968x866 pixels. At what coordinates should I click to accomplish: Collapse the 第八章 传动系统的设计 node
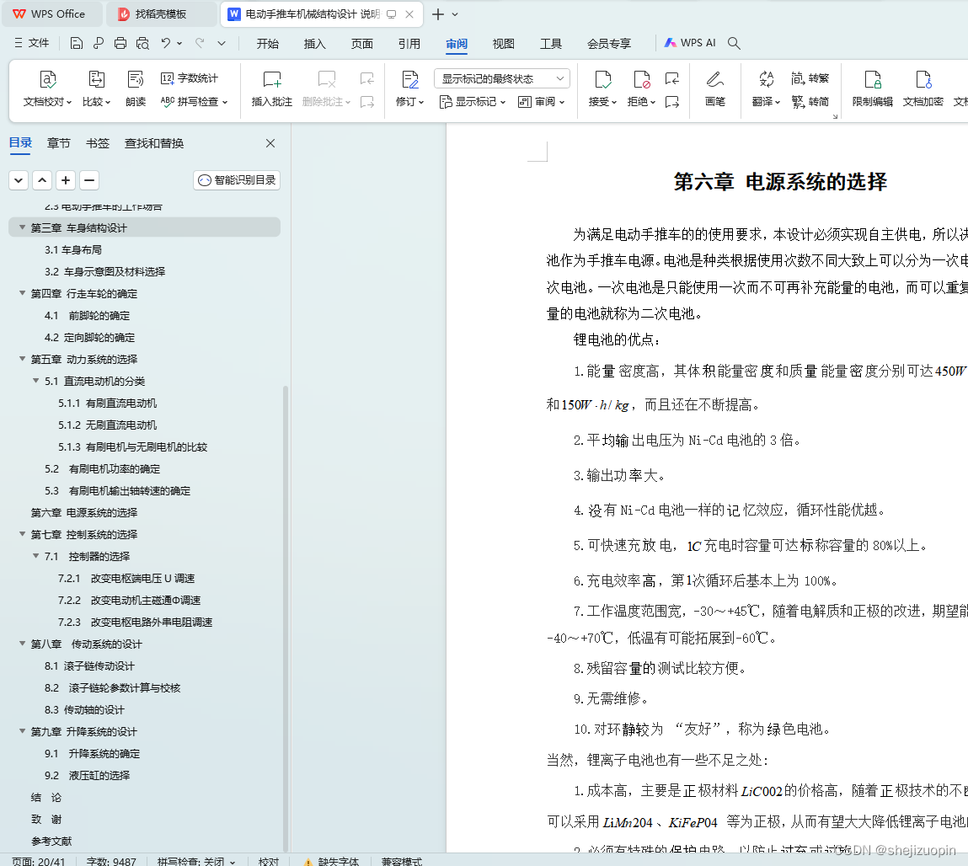(22, 644)
